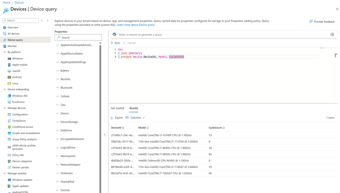Select the Celeron(R) CPU N3450 row
Image resolution: width=340 pixels, height=193 pixels.
[223, 160]
